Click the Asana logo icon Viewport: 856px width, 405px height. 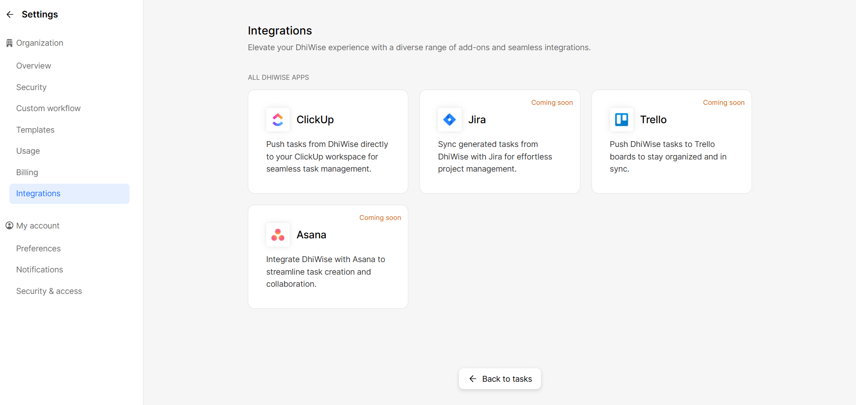point(278,235)
